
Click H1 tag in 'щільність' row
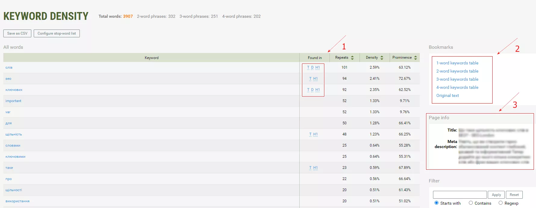point(315,134)
